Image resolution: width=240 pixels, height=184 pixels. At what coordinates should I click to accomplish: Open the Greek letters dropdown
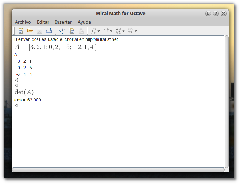click(120, 31)
